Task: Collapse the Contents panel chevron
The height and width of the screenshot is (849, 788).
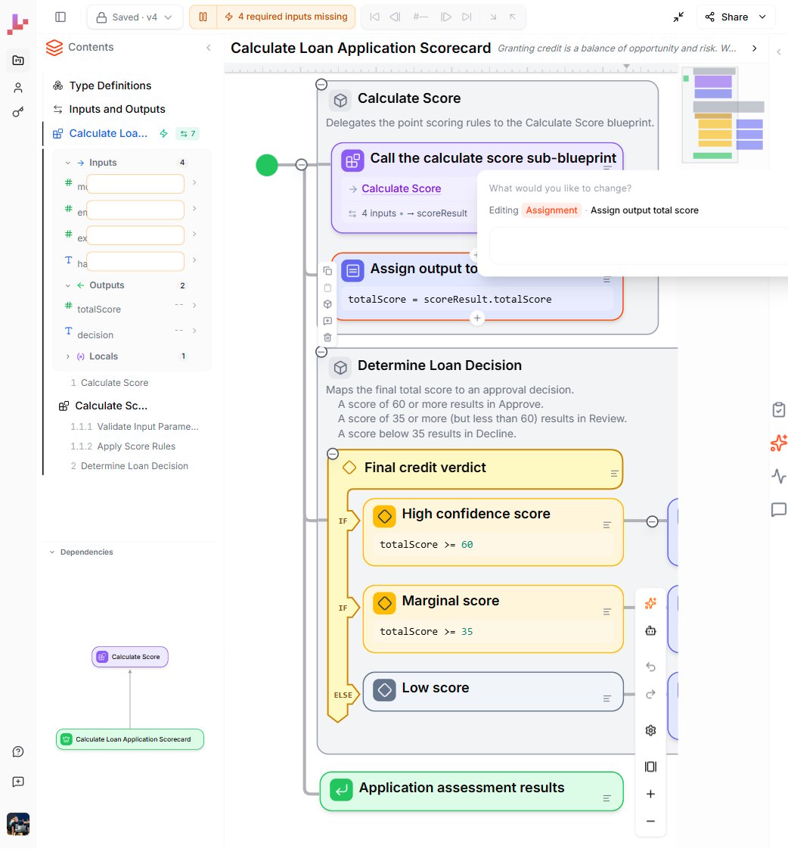Action: click(x=209, y=48)
